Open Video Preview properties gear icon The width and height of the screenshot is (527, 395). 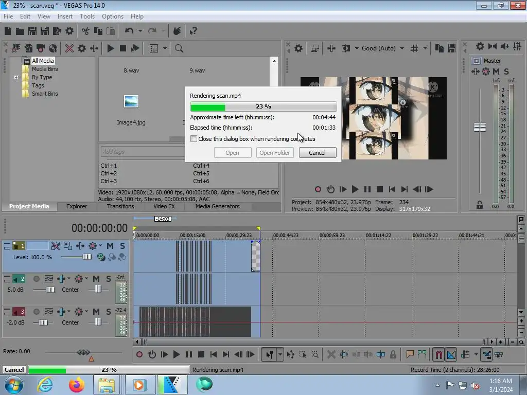pos(298,48)
